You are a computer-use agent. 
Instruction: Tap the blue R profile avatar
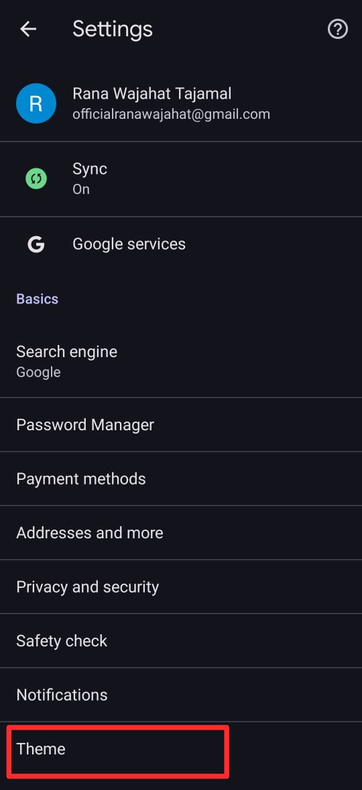tap(36, 103)
